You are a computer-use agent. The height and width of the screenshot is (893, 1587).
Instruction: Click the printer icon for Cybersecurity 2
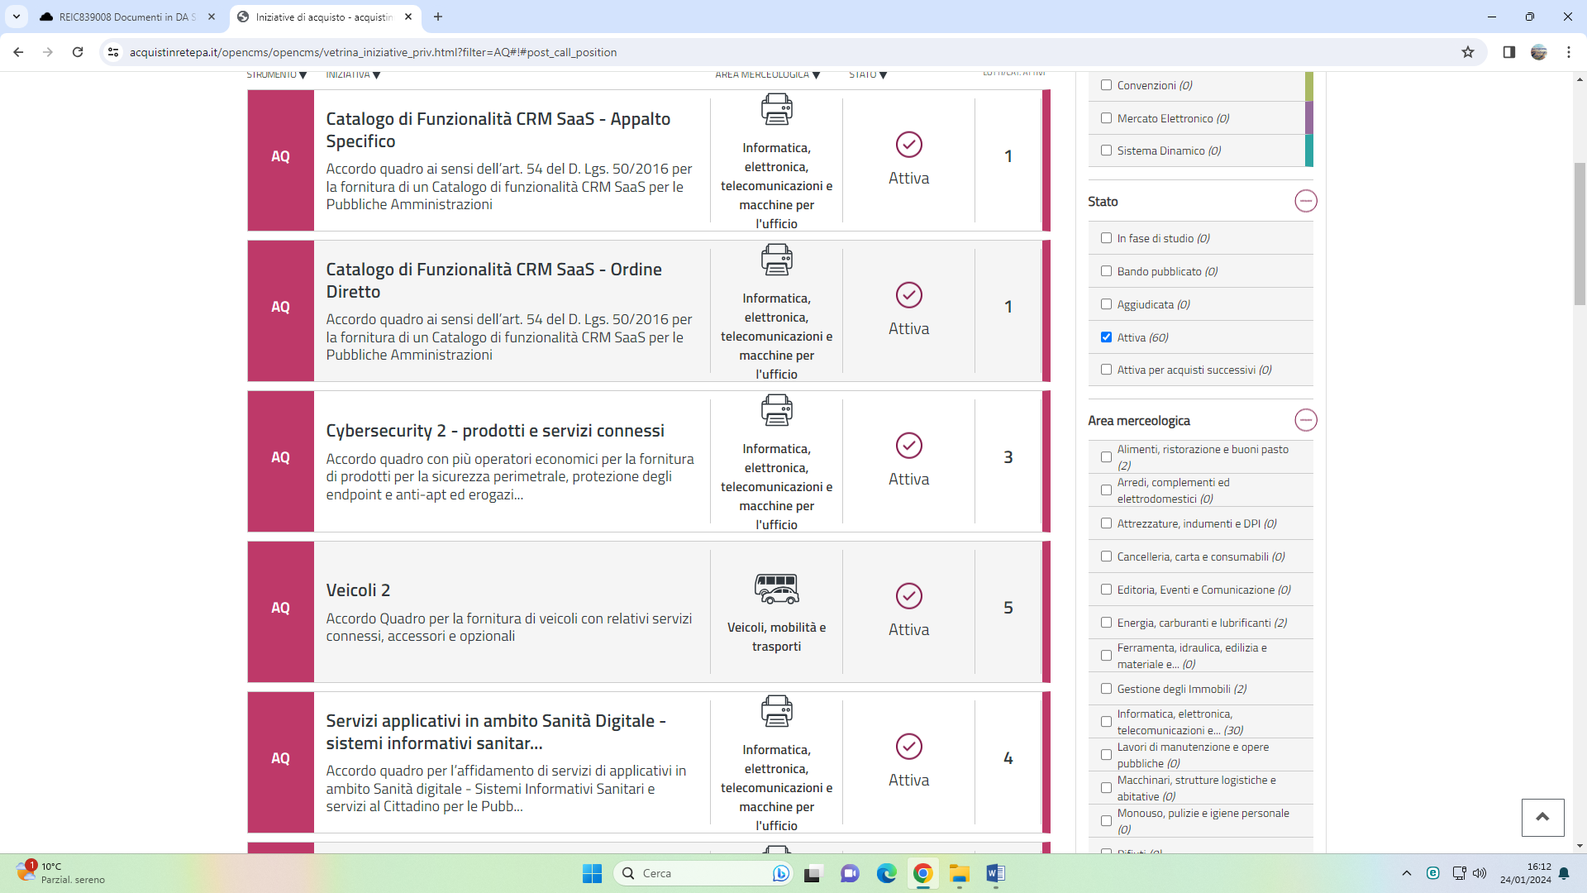(776, 409)
